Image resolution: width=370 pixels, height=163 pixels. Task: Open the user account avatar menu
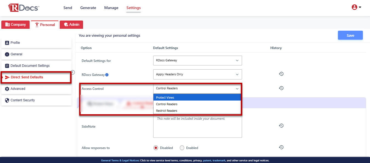point(356,7)
